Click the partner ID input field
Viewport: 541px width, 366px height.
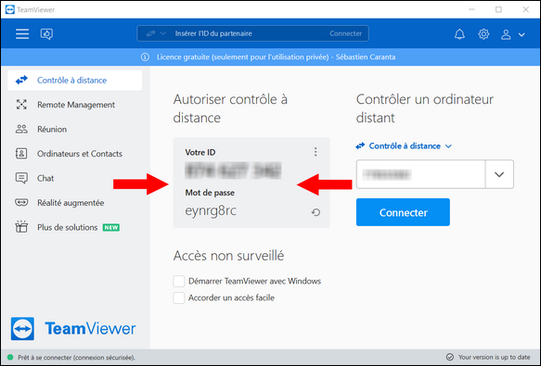coord(420,174)
